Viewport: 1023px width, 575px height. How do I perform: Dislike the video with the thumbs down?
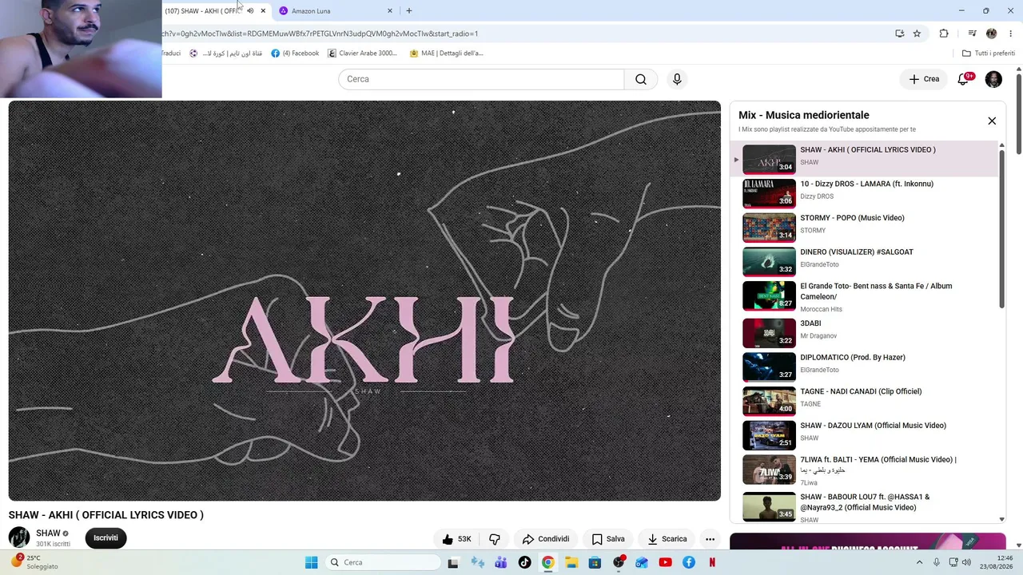(x=495, y=539)
